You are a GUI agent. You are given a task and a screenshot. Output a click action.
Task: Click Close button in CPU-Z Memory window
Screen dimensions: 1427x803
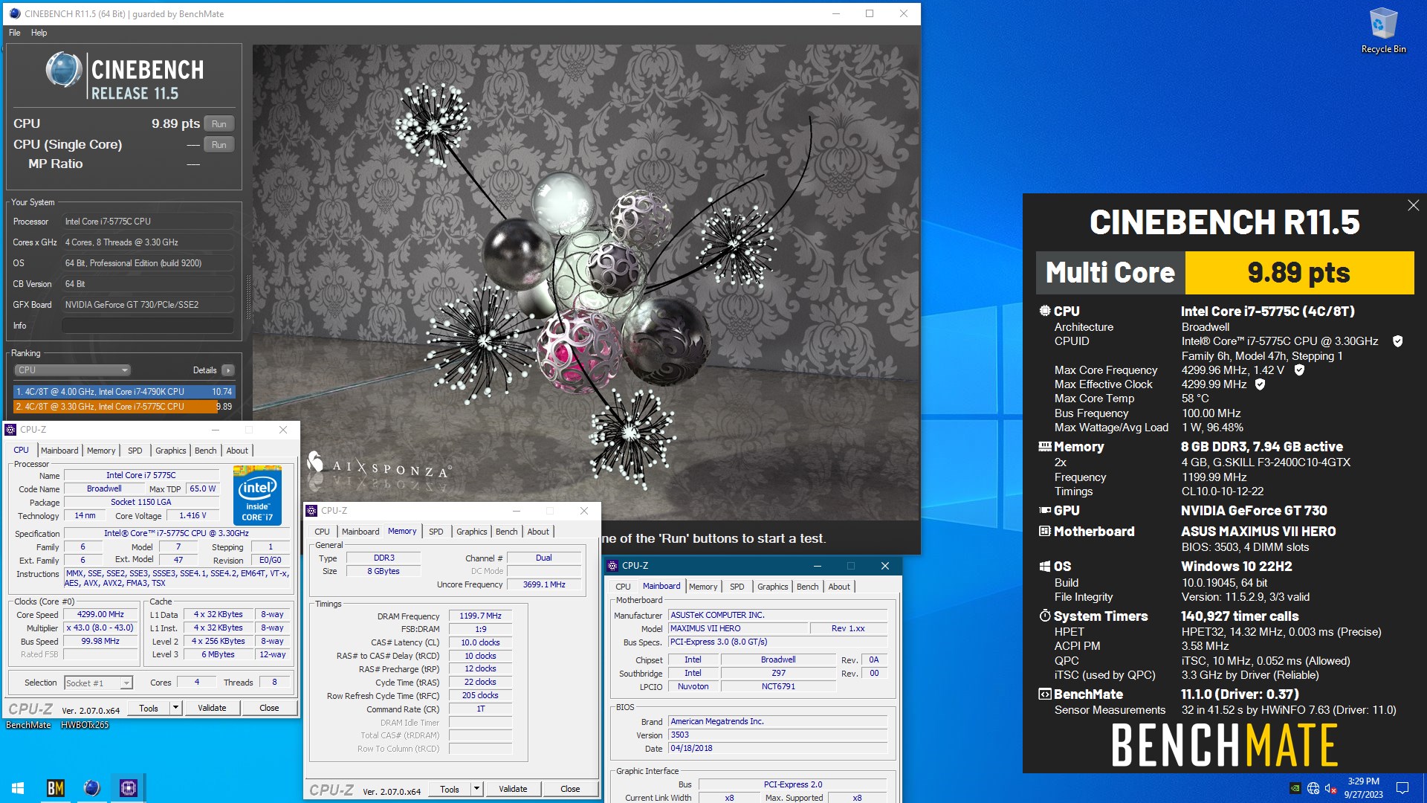click(x=570, y=789)
